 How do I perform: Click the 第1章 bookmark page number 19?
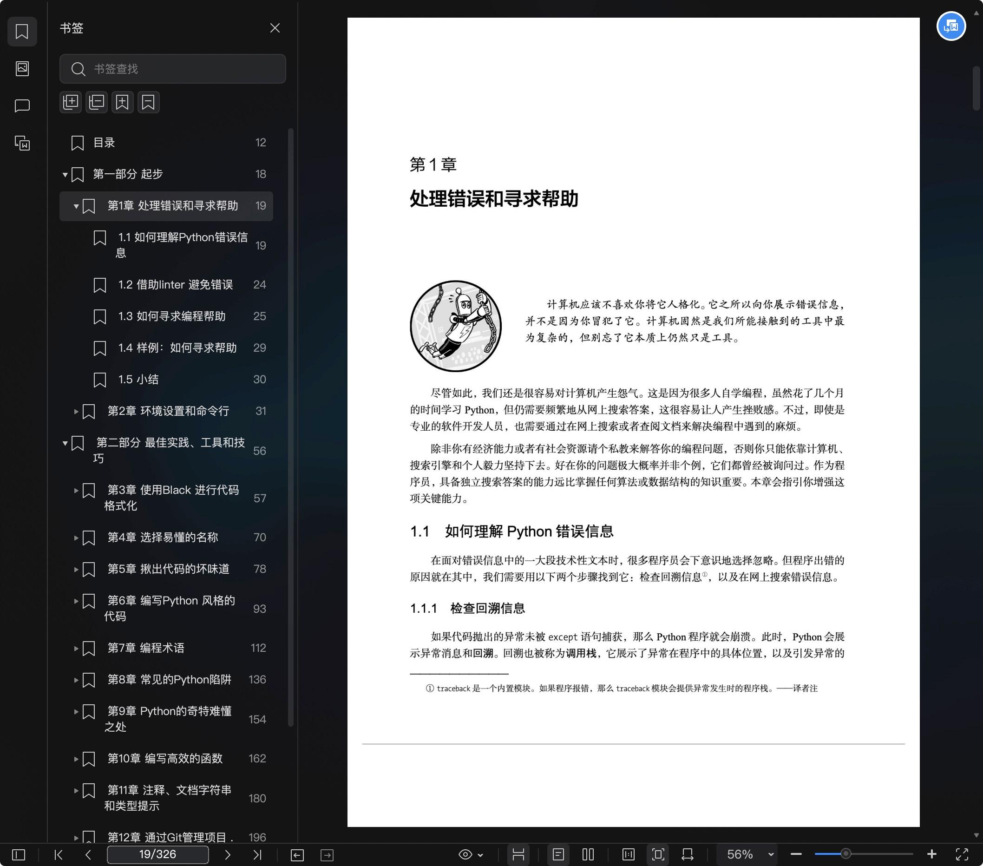coord(261,206)
